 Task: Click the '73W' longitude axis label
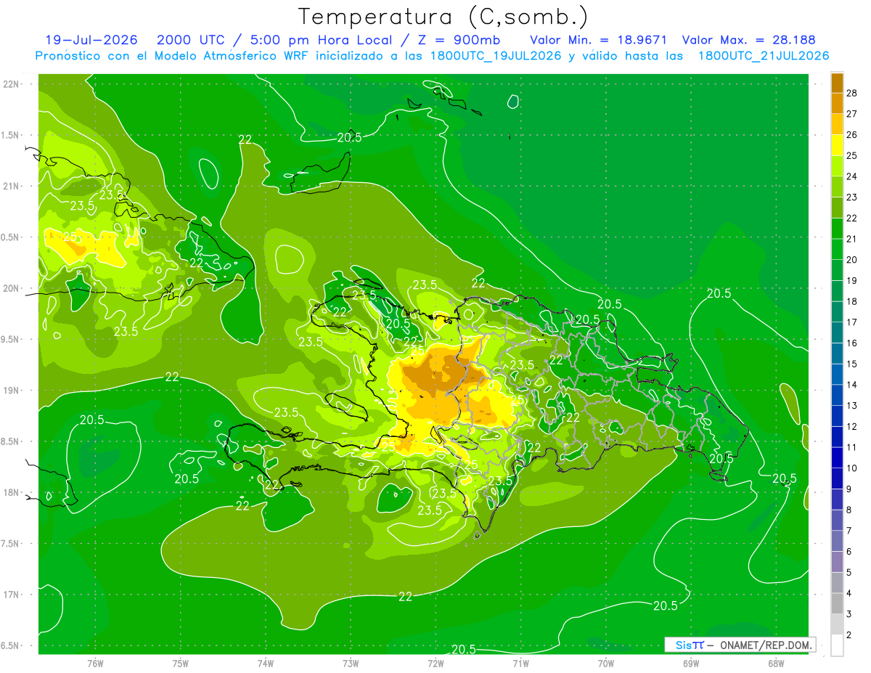(x=351, y=664)
